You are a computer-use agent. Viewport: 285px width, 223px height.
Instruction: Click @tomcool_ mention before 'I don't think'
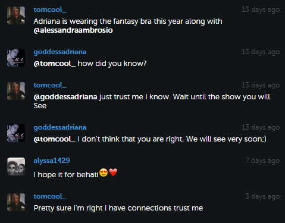pos(55,139)
